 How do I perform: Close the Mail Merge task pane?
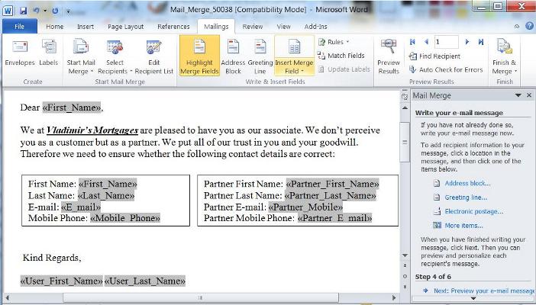(x=529, y=95)
